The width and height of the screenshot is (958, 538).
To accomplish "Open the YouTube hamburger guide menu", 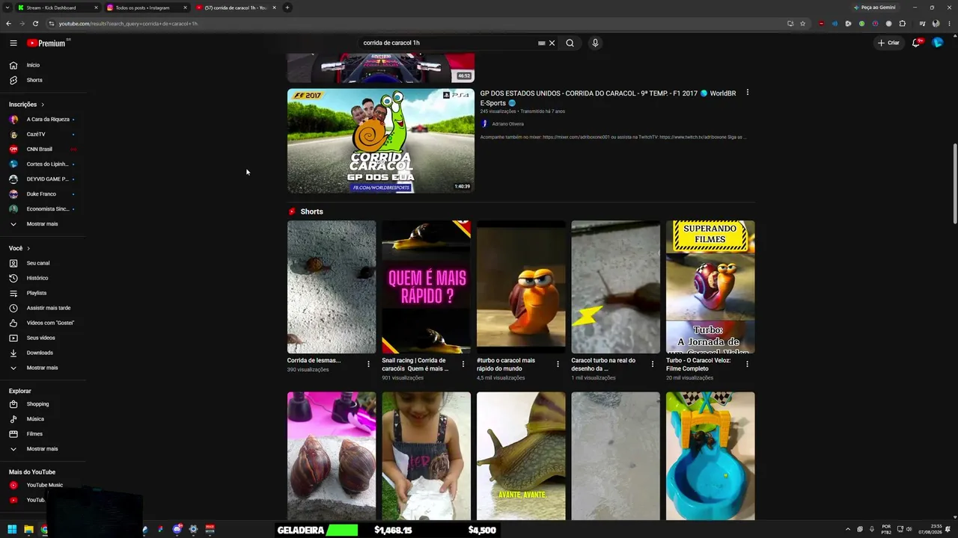I will coord(13,43).
